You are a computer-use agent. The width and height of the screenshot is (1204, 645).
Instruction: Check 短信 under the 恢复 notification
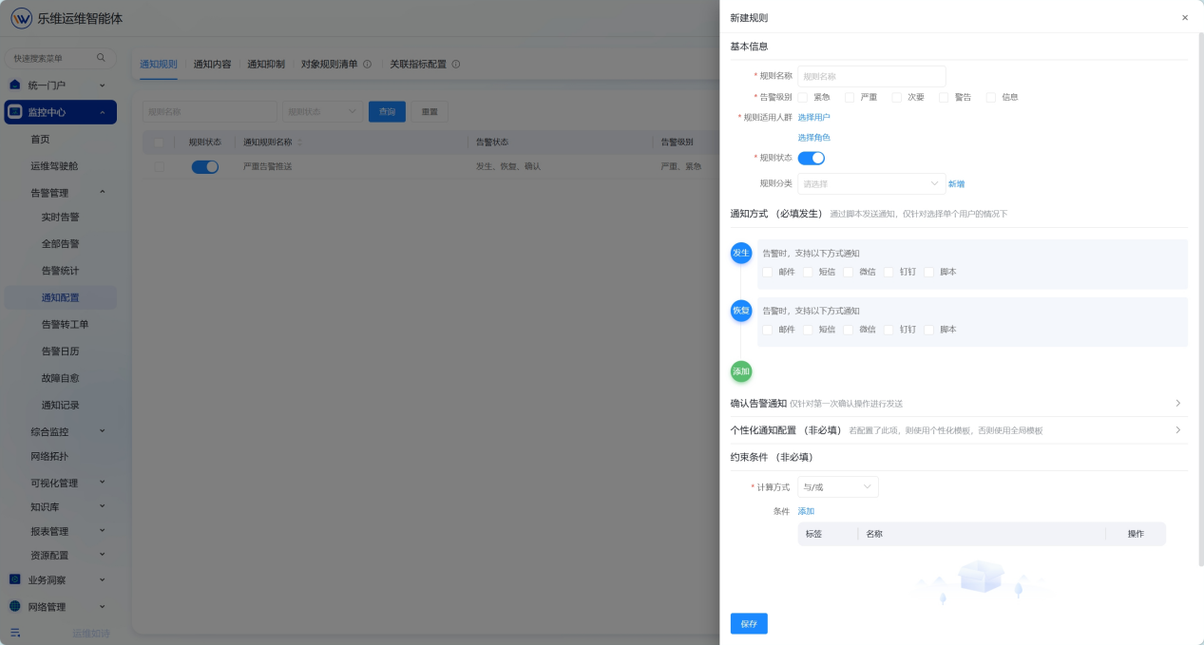coord(809,330)
